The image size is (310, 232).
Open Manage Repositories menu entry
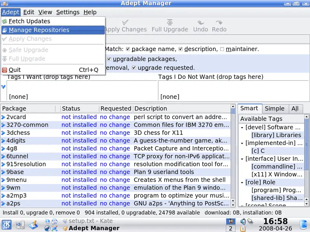(x=53, y=30)
